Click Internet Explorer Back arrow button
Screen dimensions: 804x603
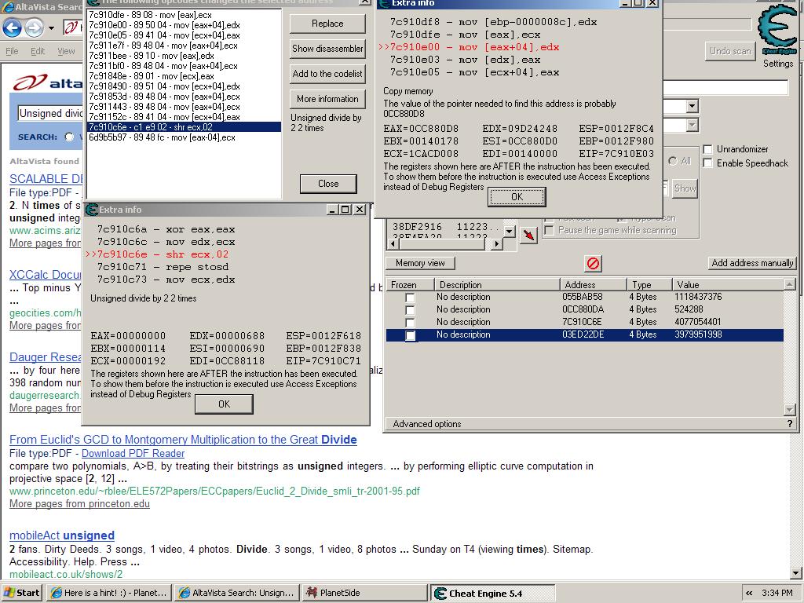[12, 28]
